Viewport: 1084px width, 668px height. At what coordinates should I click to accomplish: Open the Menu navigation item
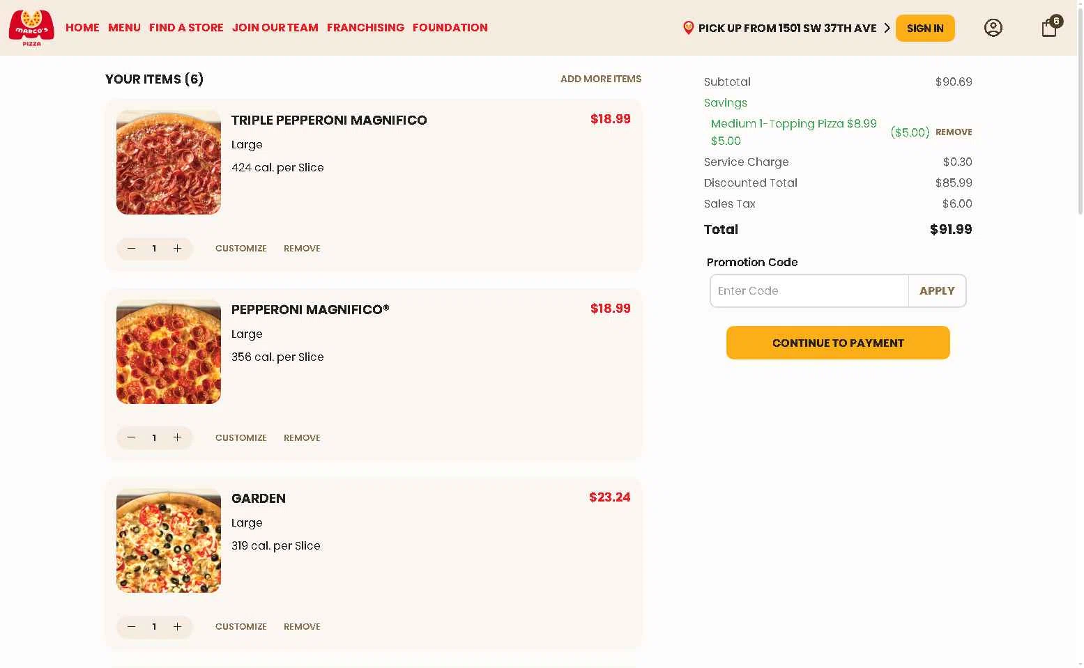coord(124,28)
